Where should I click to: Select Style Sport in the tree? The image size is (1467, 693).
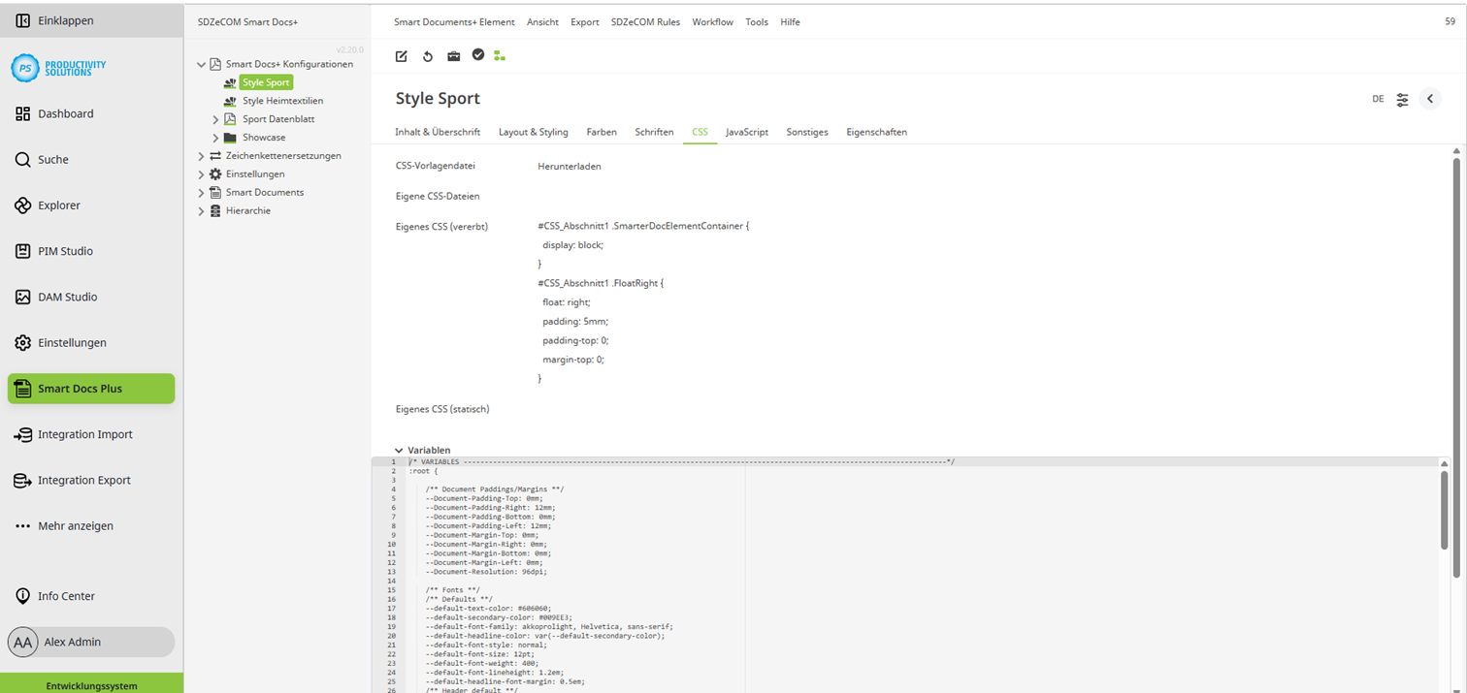click(266, 82)
